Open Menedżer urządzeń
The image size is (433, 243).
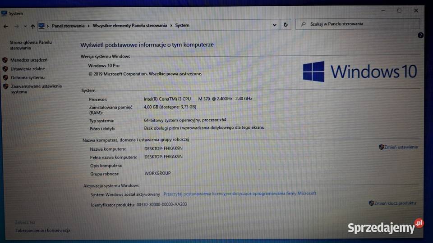[29, 60]
